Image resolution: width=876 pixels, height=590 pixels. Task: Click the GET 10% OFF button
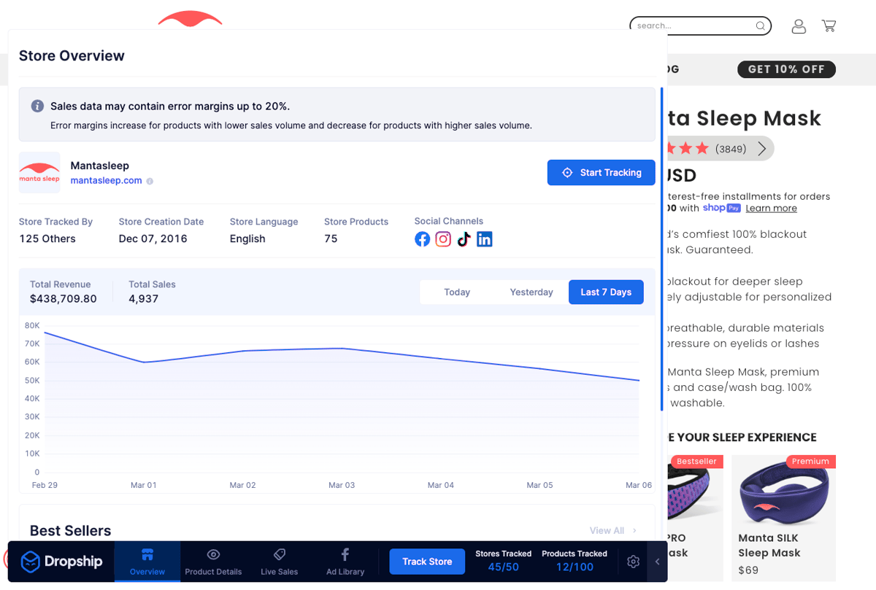click(786, 69)
